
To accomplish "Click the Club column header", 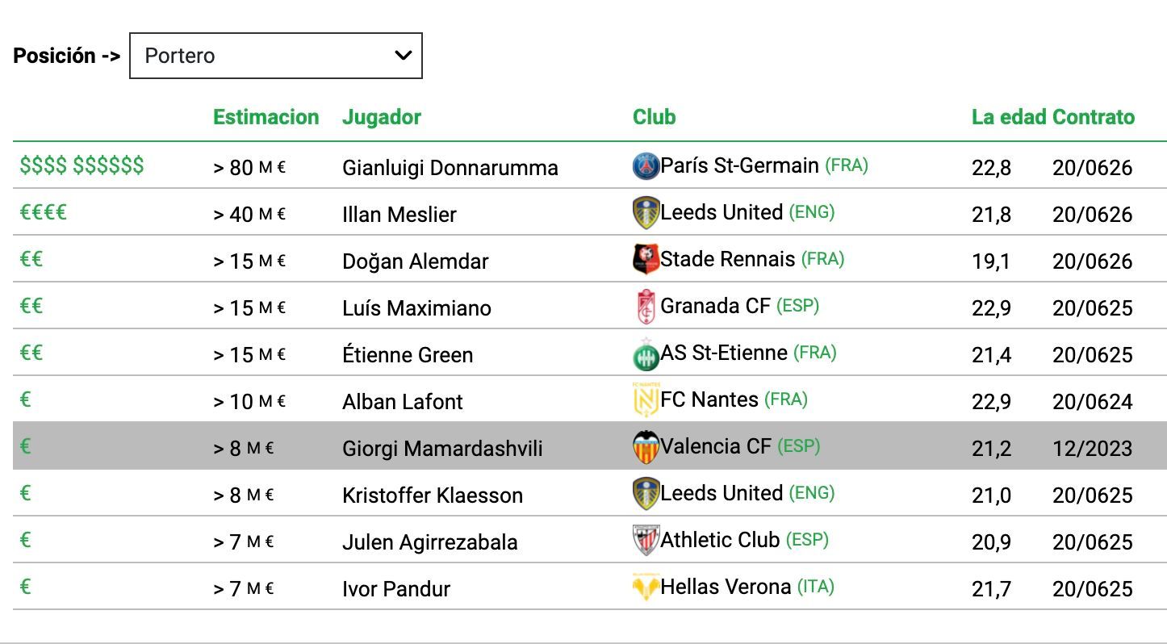I will [654, 117].
